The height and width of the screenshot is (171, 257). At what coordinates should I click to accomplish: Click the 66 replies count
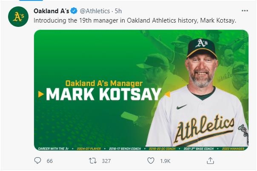click(50, 161)
